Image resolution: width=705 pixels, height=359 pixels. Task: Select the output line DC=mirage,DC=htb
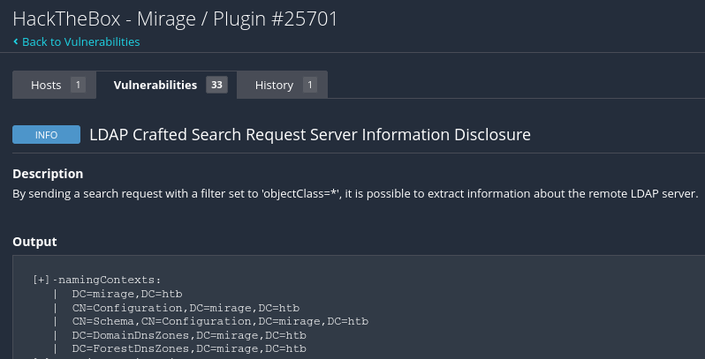coord(127,294)
